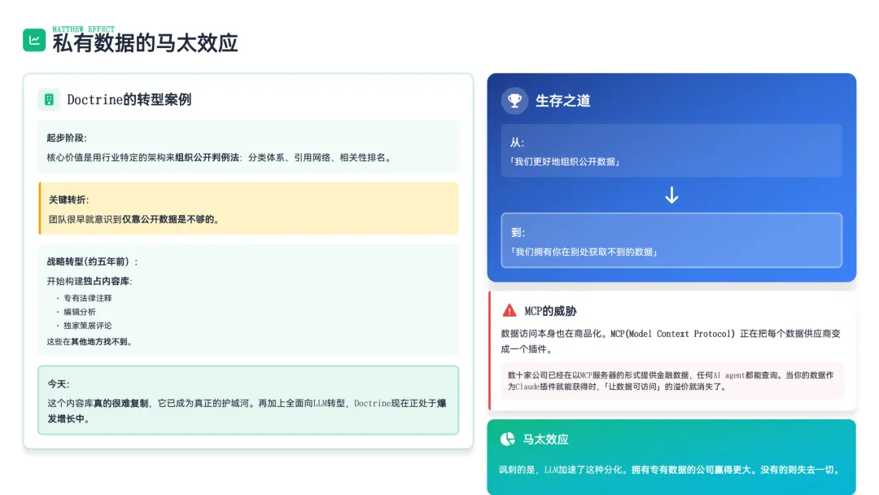
Task: Click the green chart icon beside the title
Action: [x=34, y=40]
